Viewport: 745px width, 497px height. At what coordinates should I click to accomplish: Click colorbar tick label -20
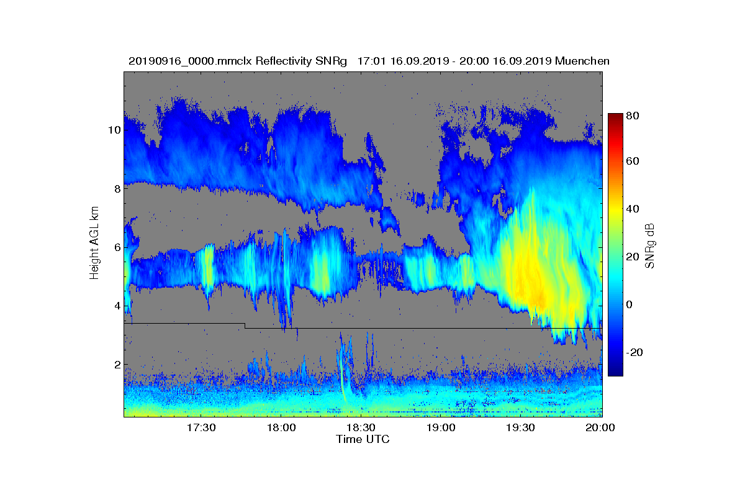pos(634,352)
